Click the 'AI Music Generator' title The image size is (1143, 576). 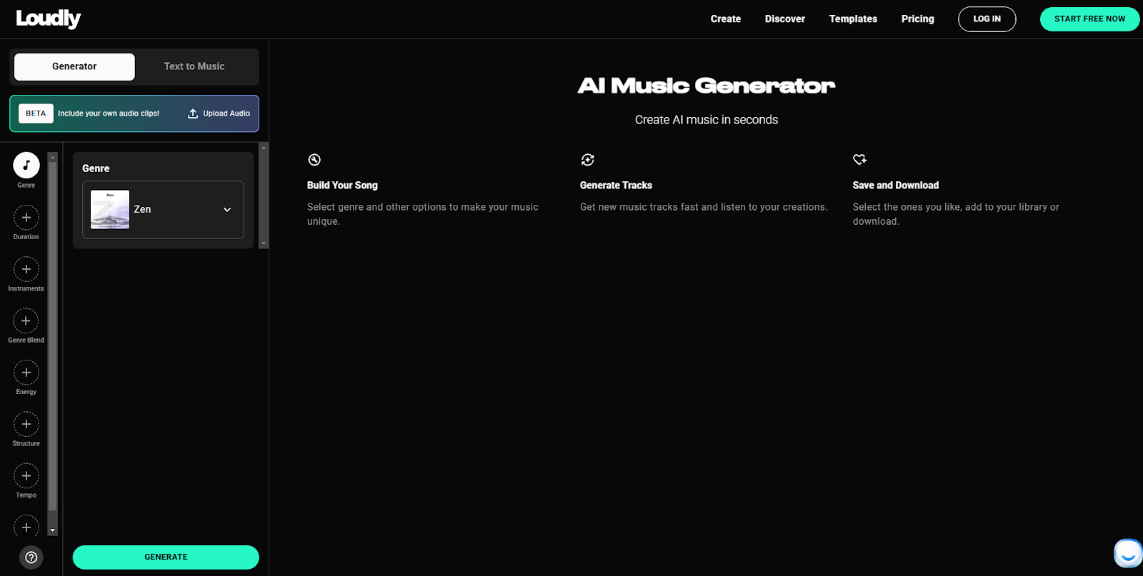tap(707, 86)
